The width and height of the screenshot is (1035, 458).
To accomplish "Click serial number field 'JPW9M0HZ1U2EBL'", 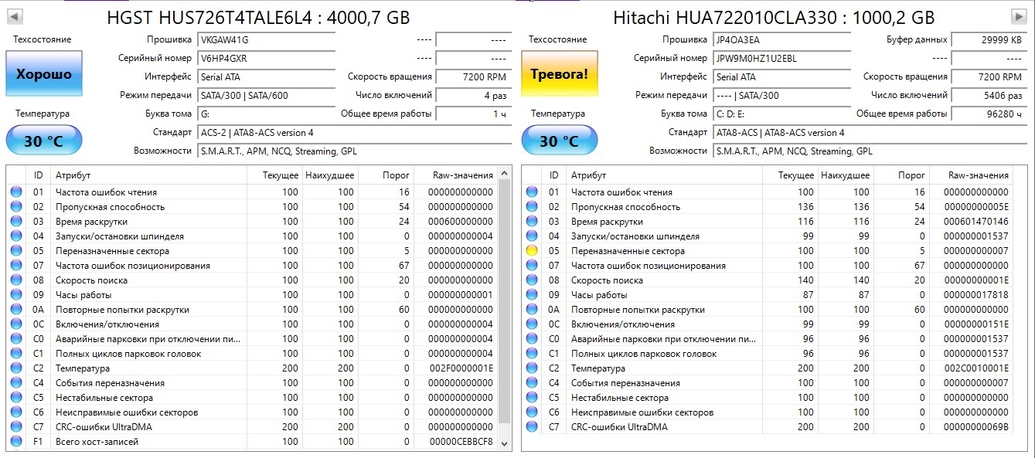I will point(781,59).
